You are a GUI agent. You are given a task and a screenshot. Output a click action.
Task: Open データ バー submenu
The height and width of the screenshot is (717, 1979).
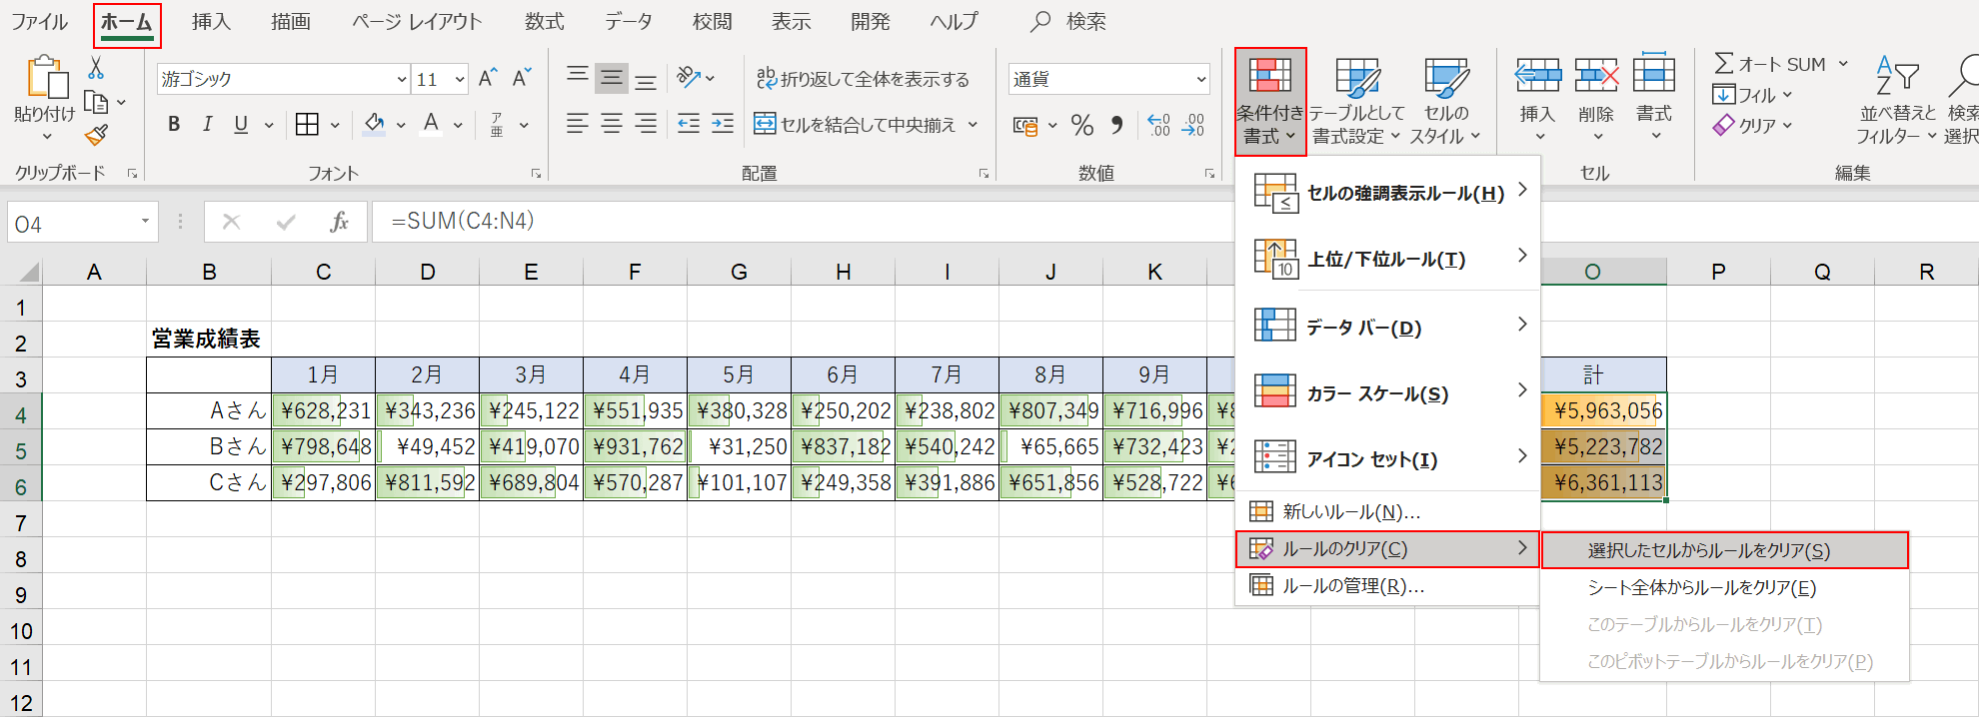point(1387,327)
